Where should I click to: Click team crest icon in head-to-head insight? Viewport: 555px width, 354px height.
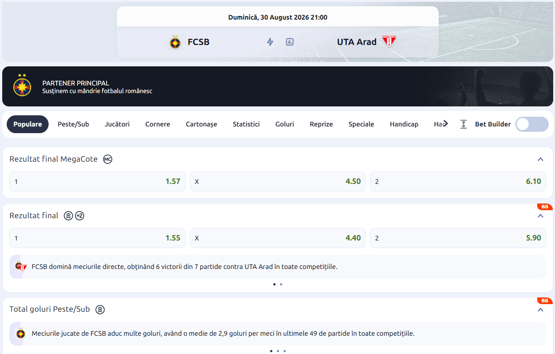(x=21, y=267)
